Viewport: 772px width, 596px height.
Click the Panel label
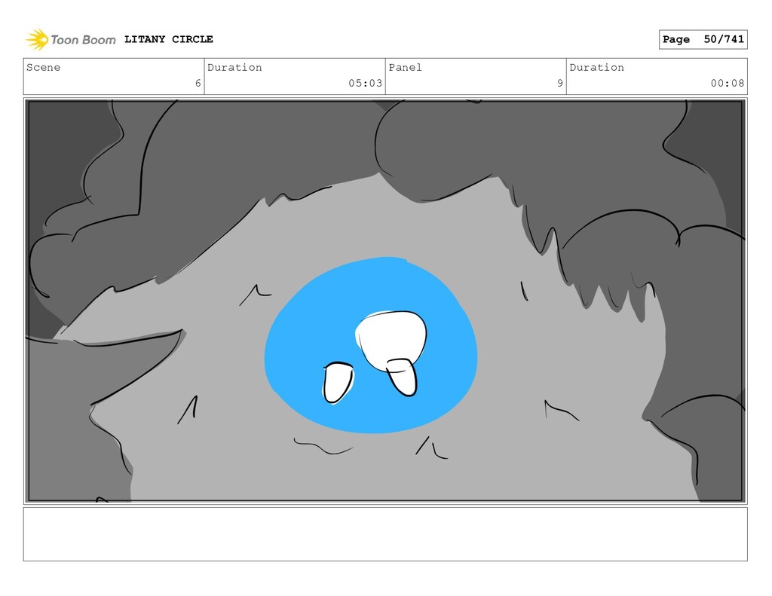405,67
